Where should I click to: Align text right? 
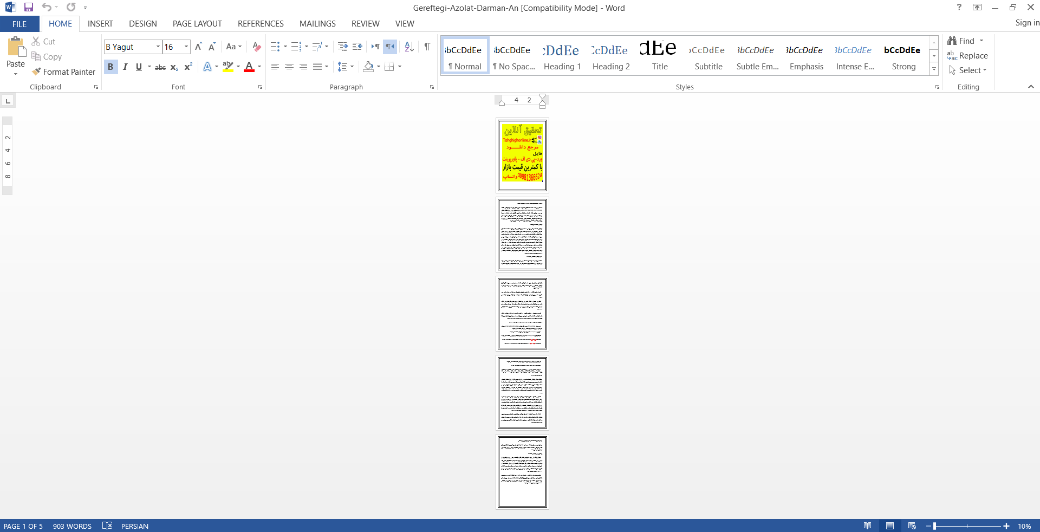pos(303,67)
